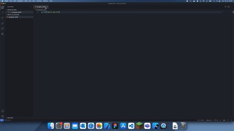This screenshot has width=234, height=131.
Task: Open the File menu
Action: [x=11, y=1]
